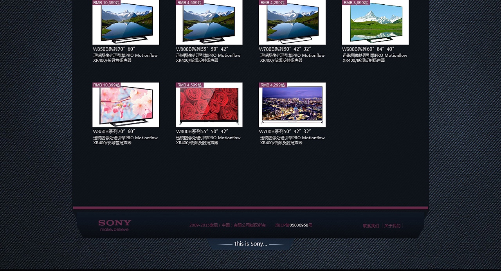Open the W600B snowy mountain TV image
The image size is (501, 271).
375,22
